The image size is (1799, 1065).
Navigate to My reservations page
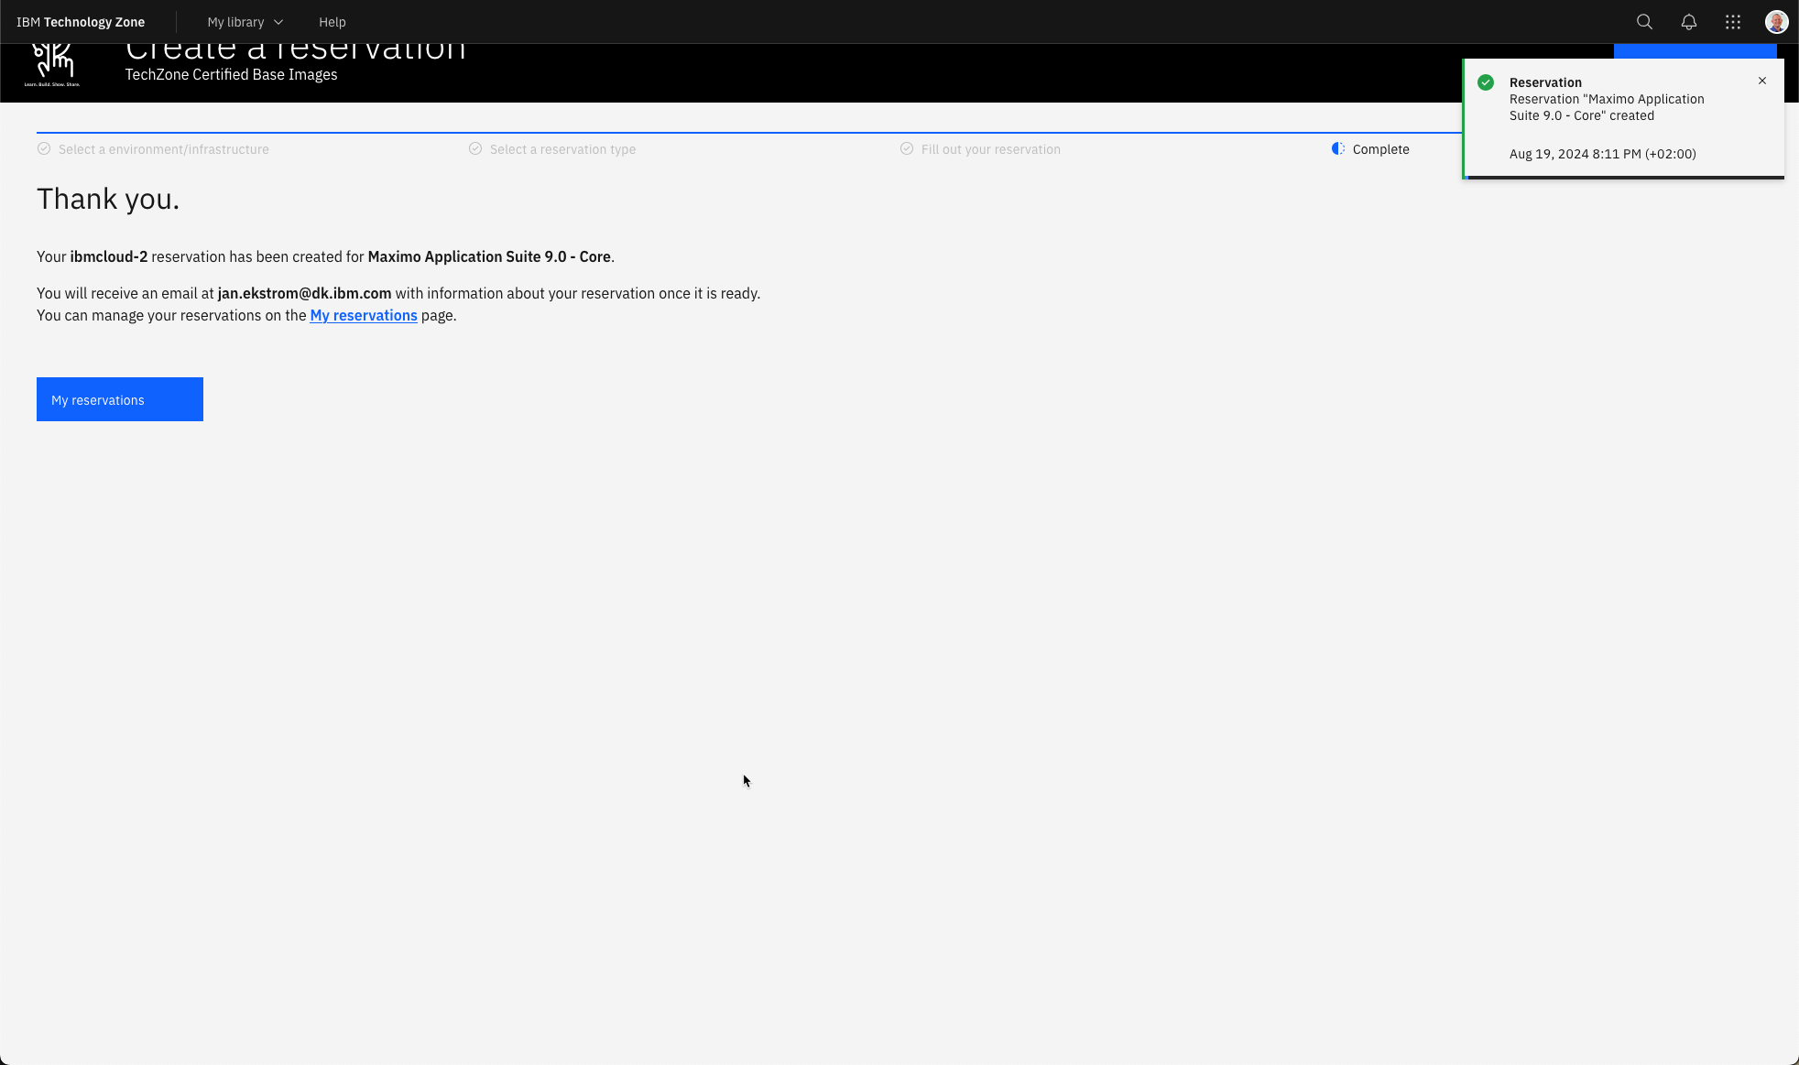coord(120,399)
